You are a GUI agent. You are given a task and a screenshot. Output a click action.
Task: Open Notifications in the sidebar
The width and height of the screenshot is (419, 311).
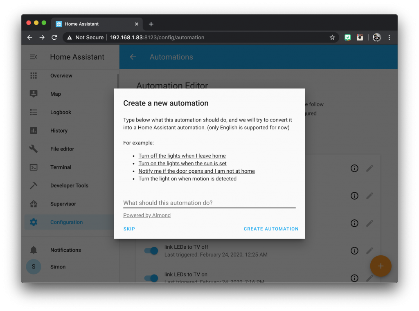click(x=70, y=250)
